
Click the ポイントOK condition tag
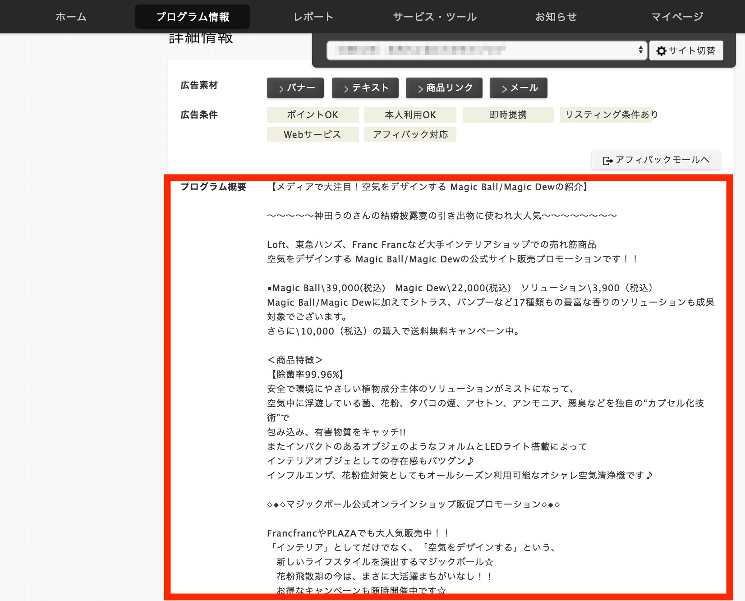(x=313, y=115)
